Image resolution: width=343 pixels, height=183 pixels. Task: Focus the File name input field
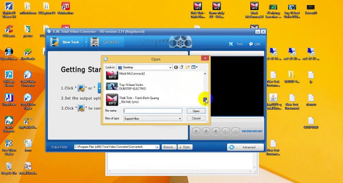coord(153,111)
